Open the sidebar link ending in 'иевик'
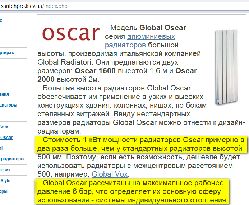 [x=5, y=170]
